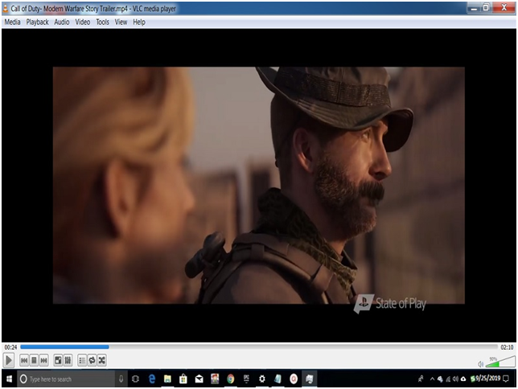Click the People icon in system tray
Viewport: 518px width, 389px height.
click(421, 379)
